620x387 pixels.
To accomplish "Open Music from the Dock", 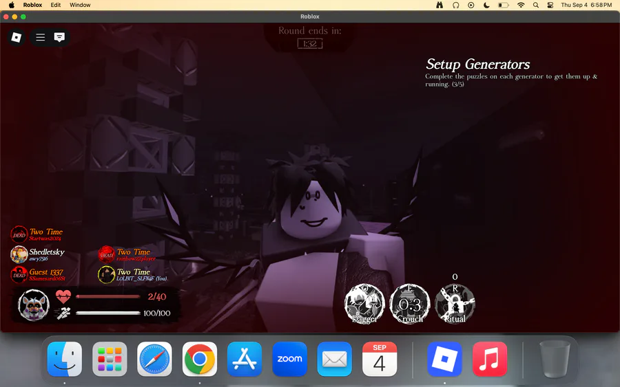I will pos(490,359).
